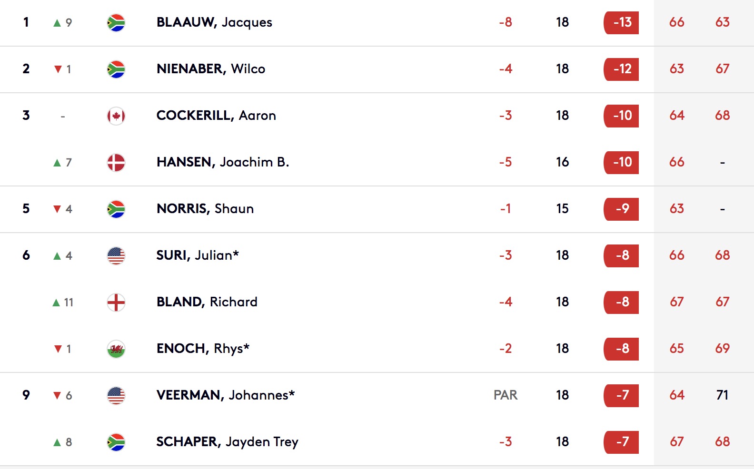Open Shaun Norris player name link
The image size is (754, 469).
(205, 209)
